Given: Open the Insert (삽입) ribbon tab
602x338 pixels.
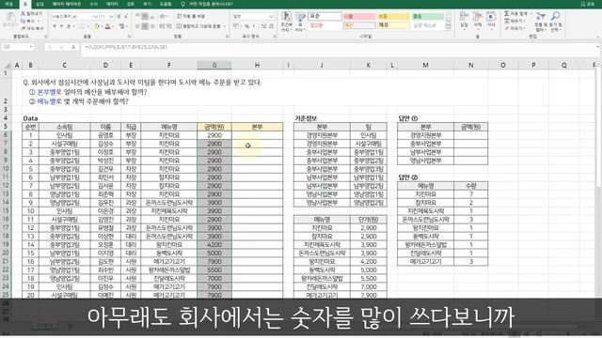Looking at the screenshot, I should pos(40,4).
